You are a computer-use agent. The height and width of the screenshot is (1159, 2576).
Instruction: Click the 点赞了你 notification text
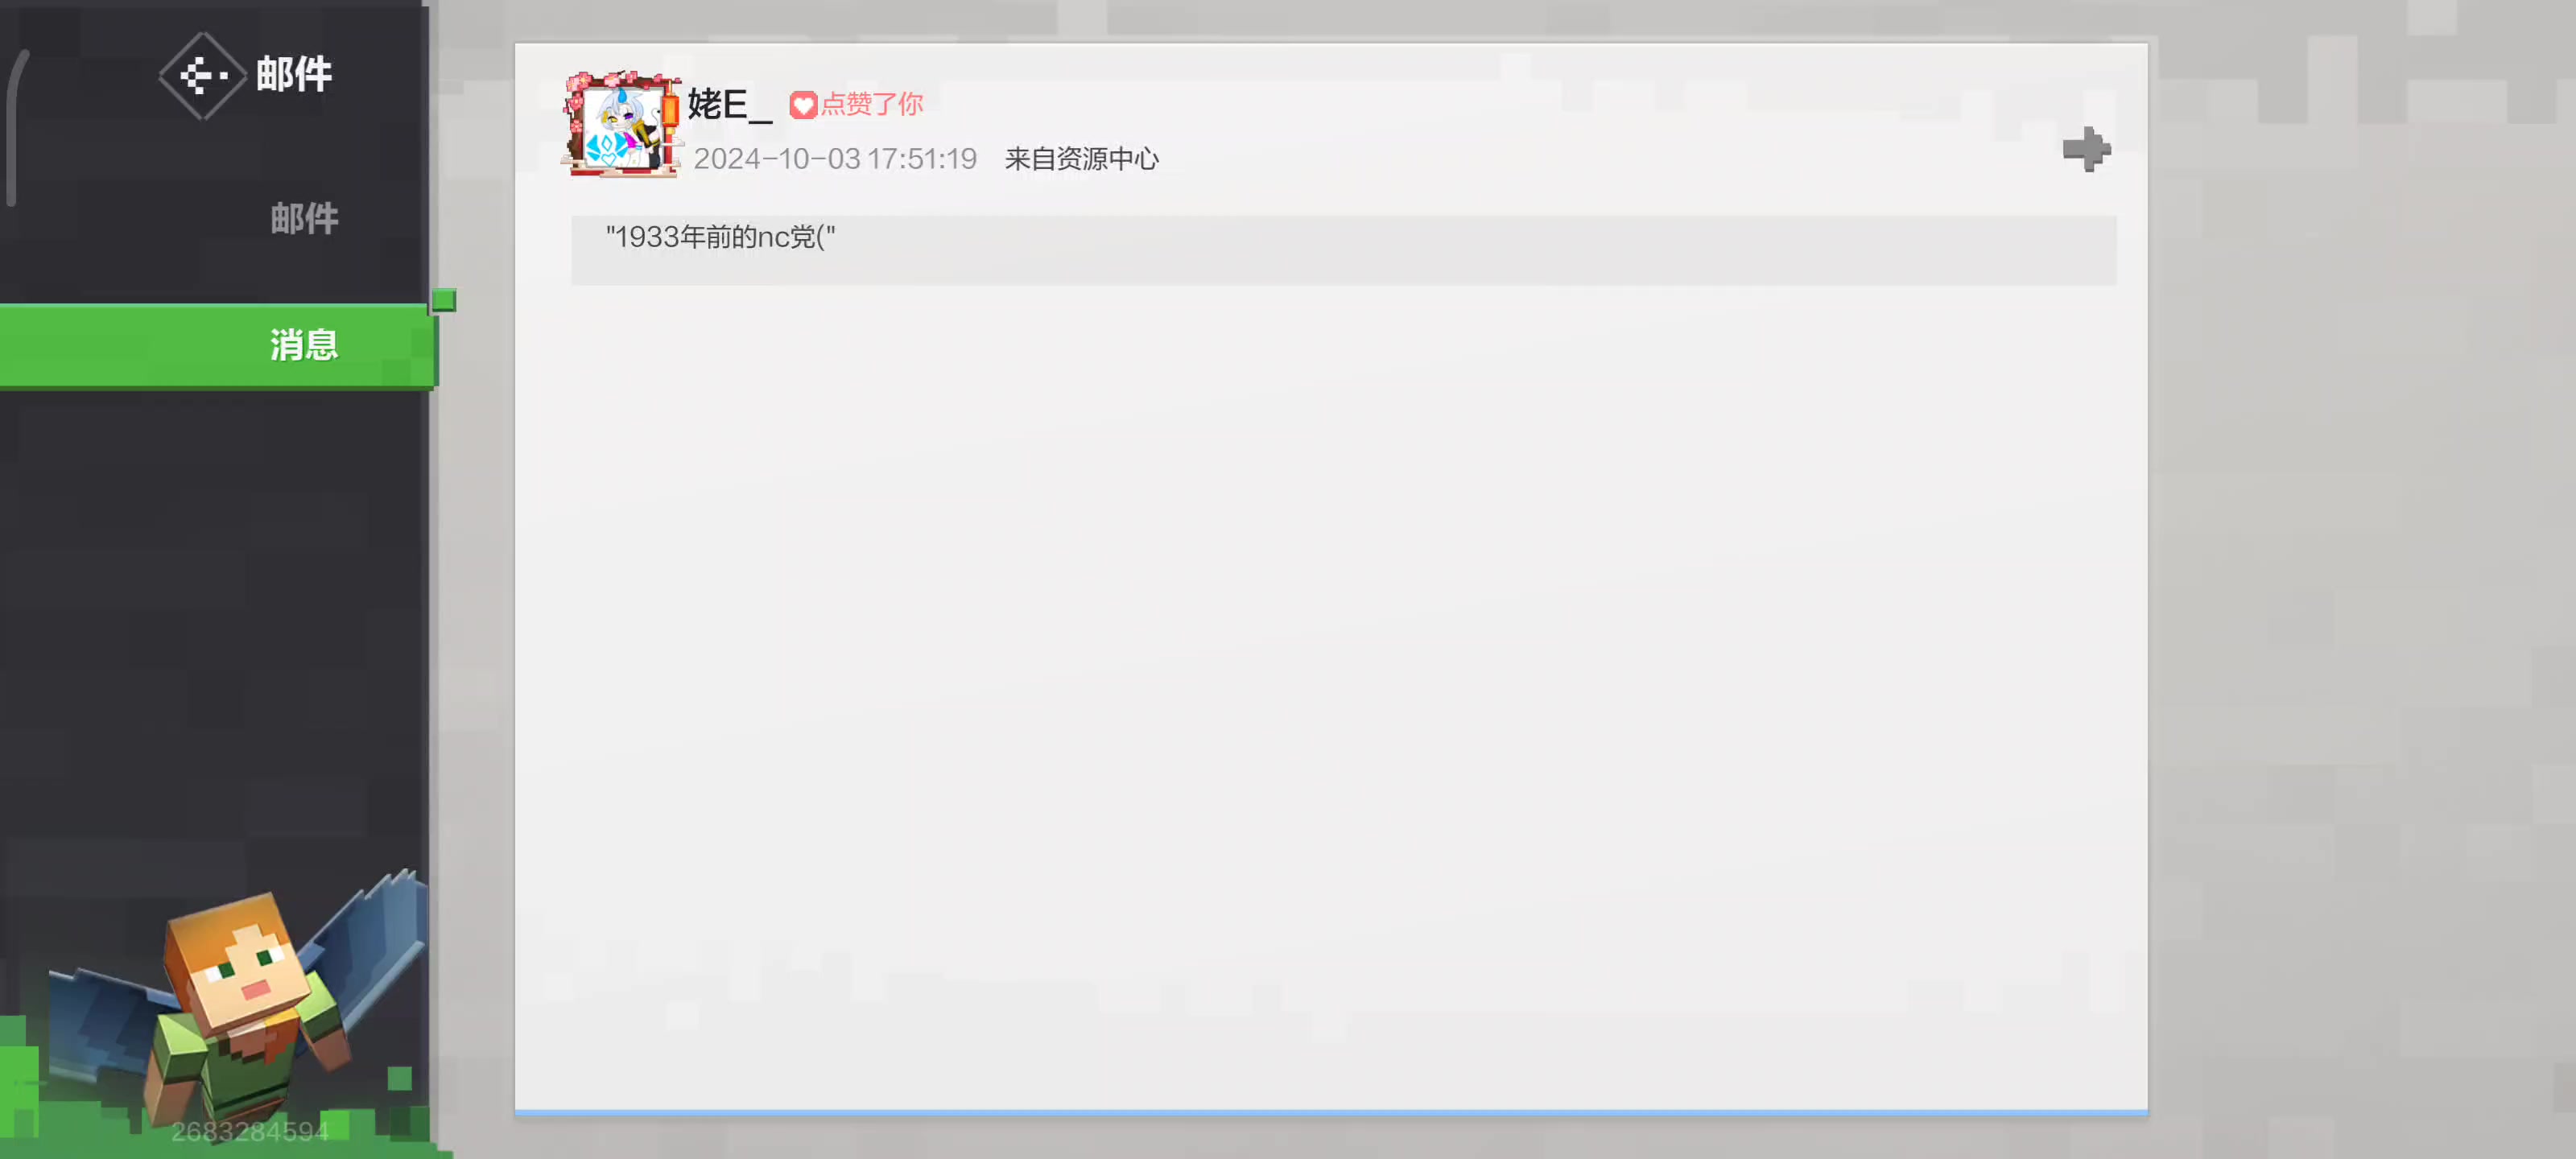point(871,104)
